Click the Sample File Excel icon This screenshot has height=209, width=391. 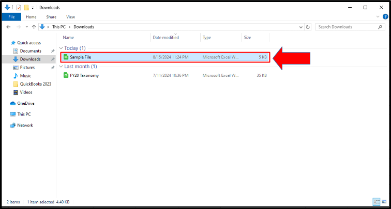tap(66, 57)
